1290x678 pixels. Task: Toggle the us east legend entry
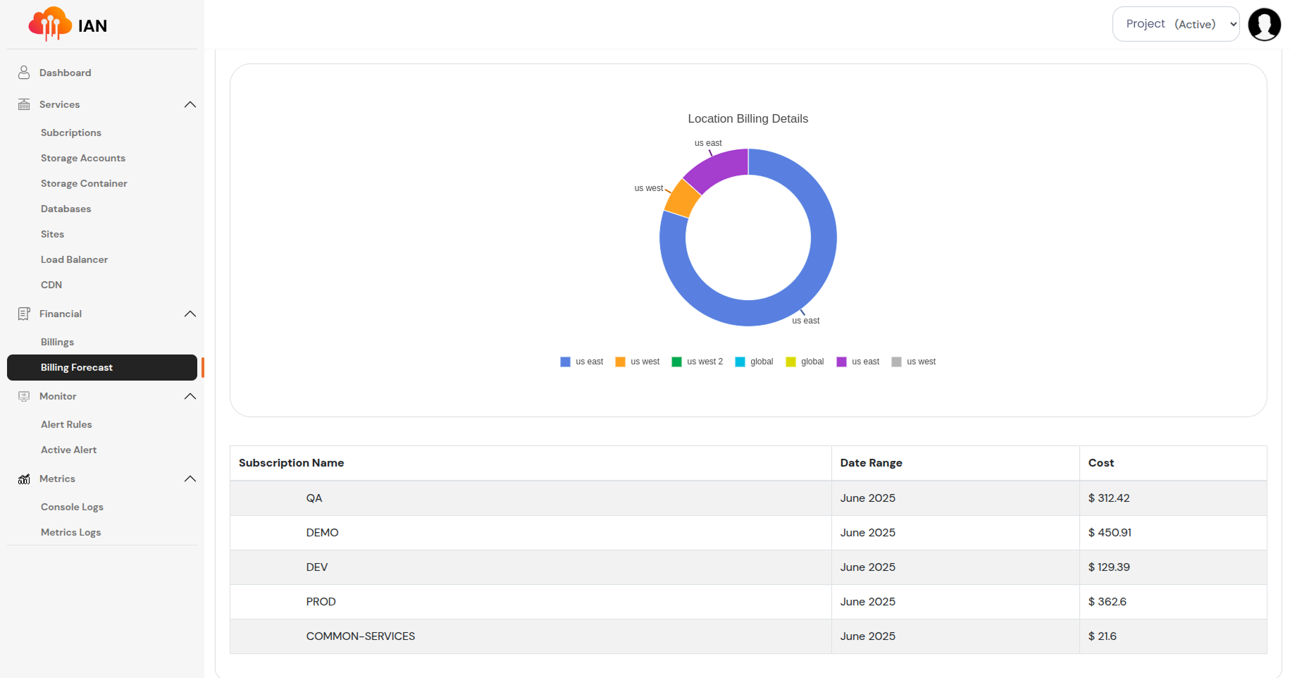[x=581, y=361]
